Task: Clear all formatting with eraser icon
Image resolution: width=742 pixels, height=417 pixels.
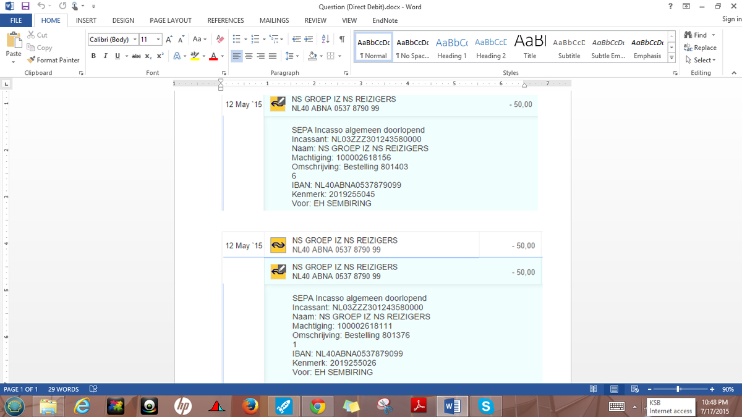Action: [220, 40]
